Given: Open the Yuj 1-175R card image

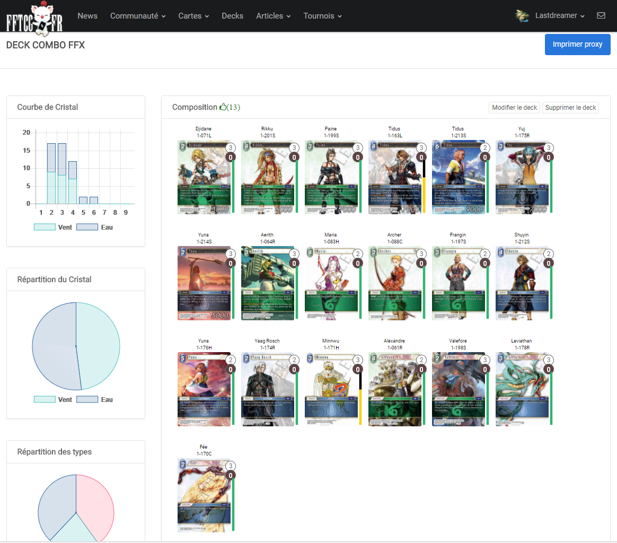Looking at the screenshot, I should point(522,177).
